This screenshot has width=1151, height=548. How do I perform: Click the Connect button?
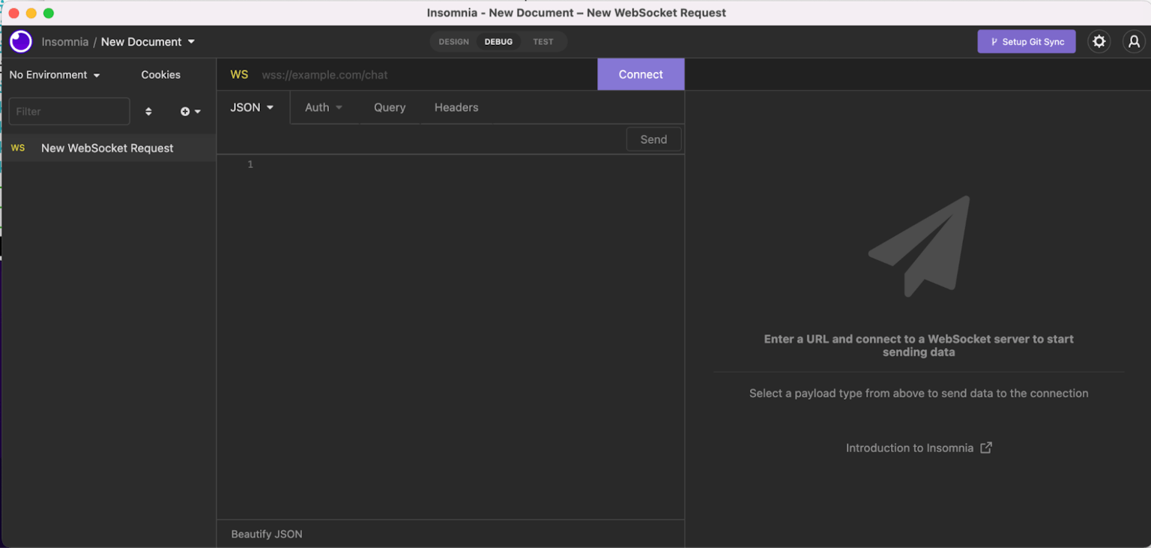click(641, 74)
